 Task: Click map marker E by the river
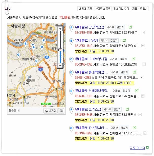(26, 44)
